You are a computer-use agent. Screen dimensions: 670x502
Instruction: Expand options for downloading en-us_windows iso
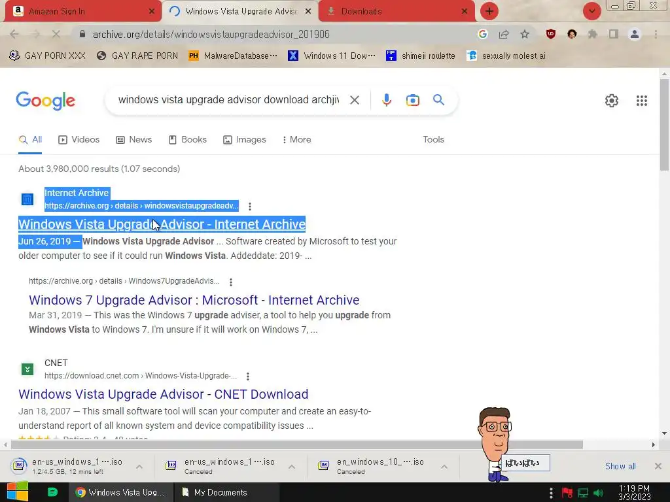point(139,467)
